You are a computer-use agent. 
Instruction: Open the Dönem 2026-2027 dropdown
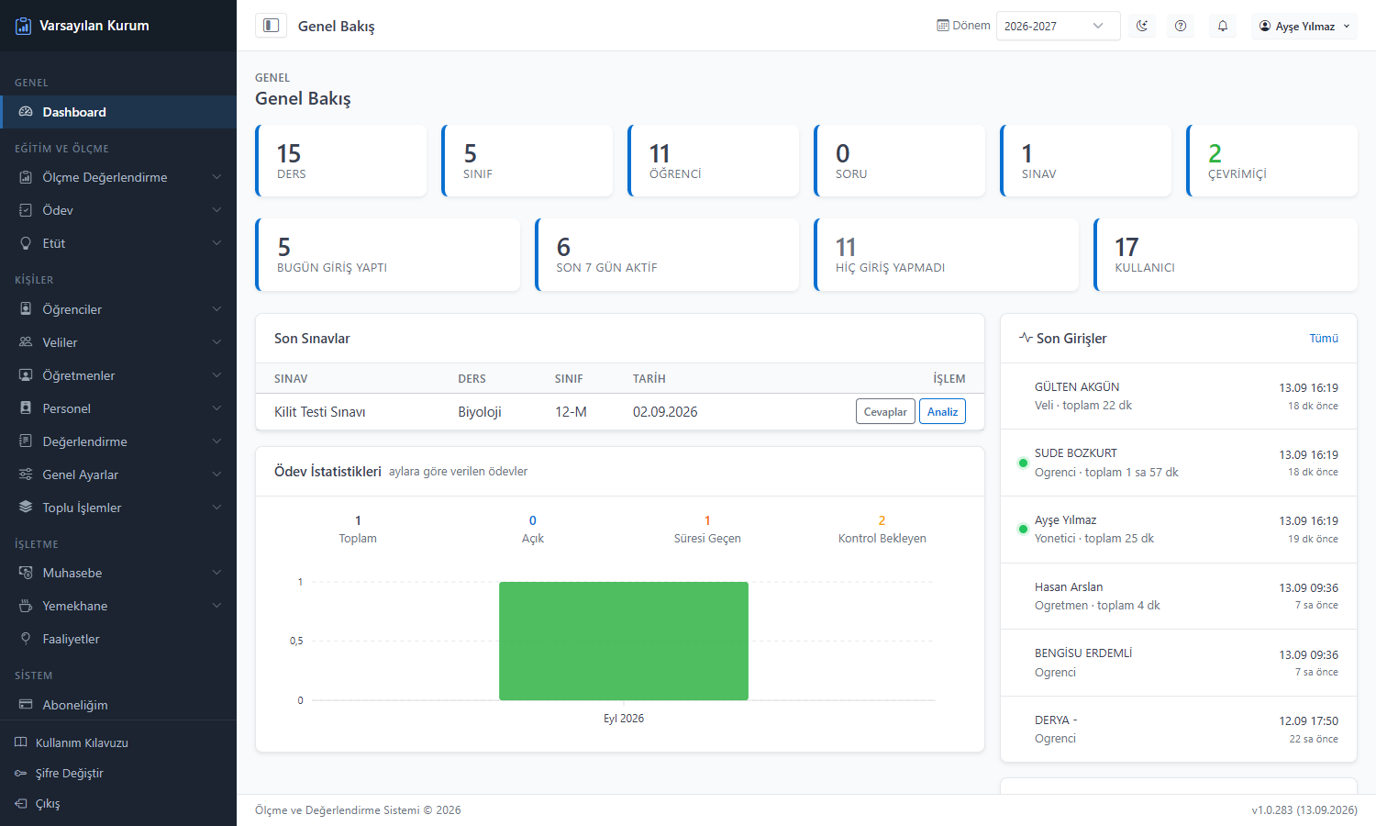(1058, 26)
